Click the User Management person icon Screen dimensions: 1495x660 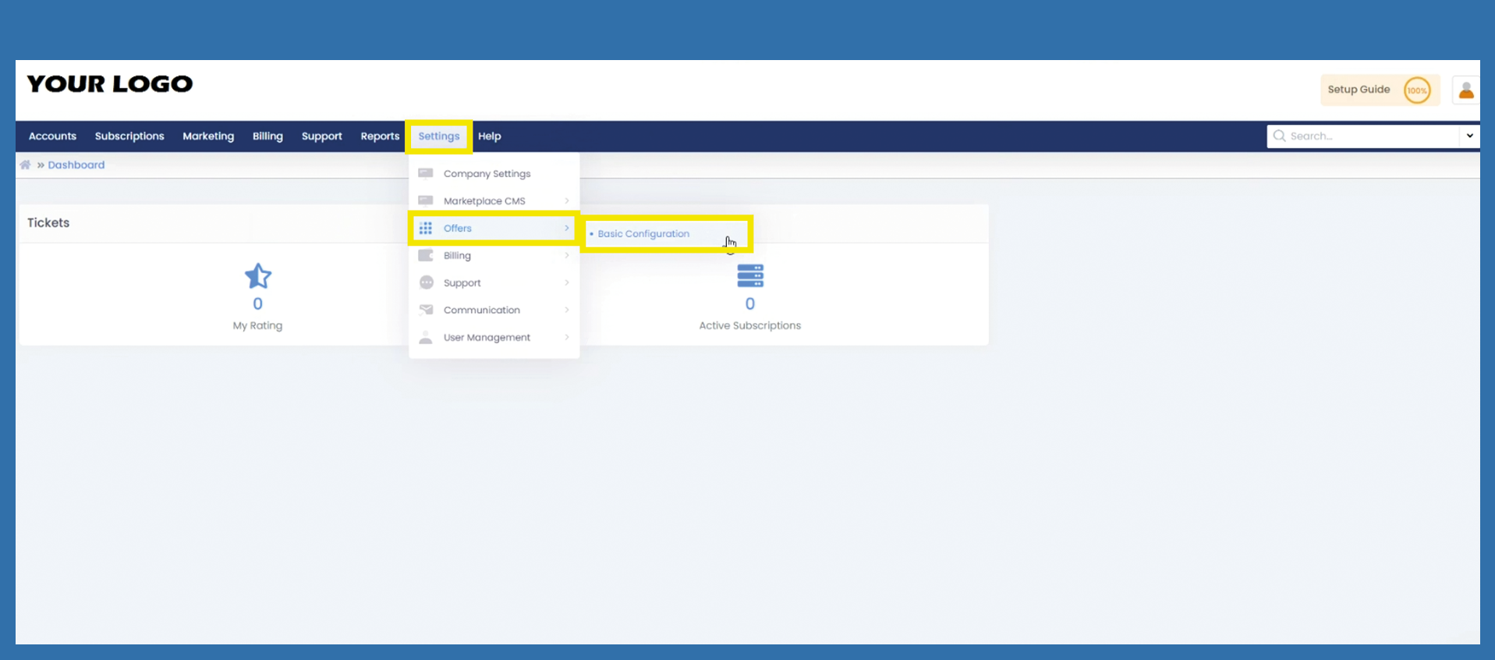[426, 337]
